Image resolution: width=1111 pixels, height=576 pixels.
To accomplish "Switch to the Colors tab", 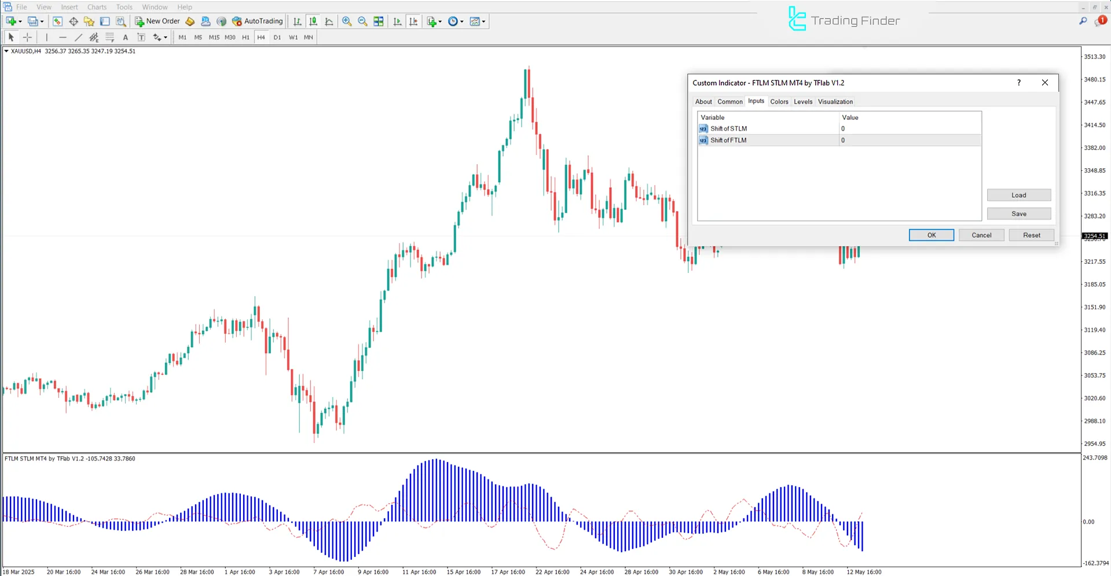I will [779, 101].
